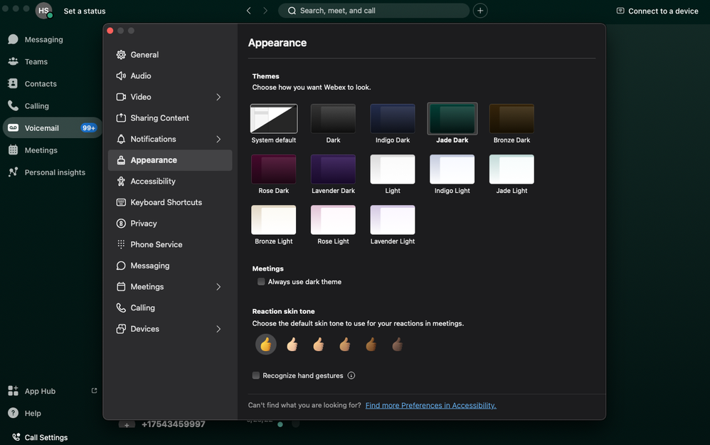Go back with the left navigation arrow
710x445 pixels.
(248, 11)
